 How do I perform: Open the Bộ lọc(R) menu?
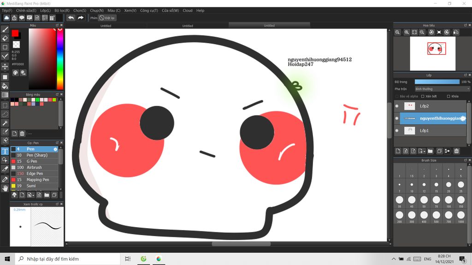click(x=62, y=11)
